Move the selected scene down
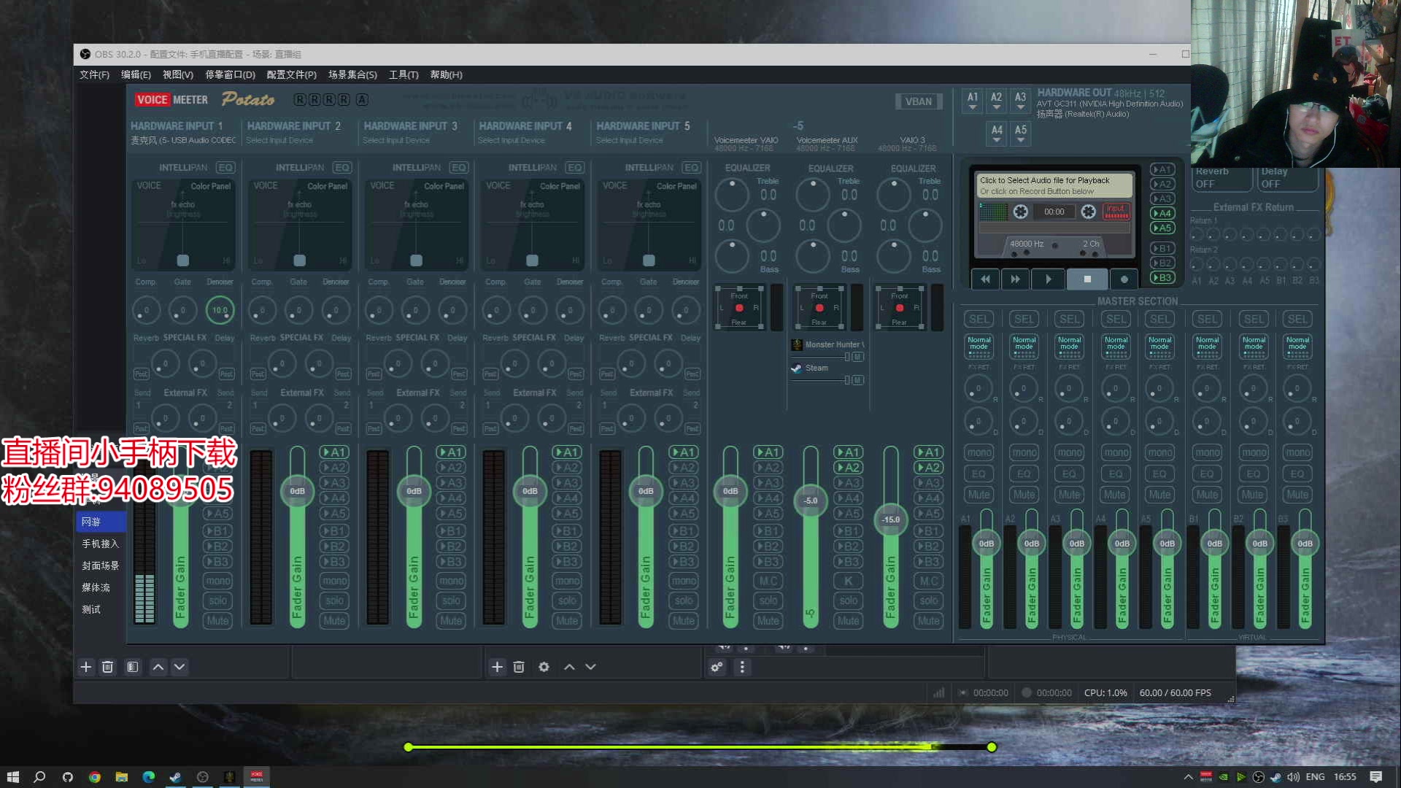 point(180,667)
